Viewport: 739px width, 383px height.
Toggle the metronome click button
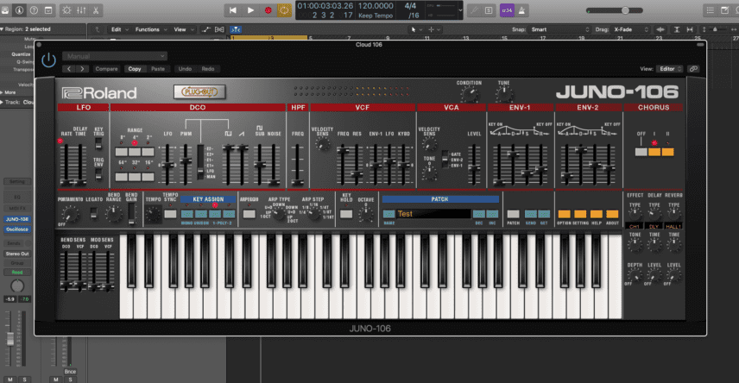click(x=522, y=9)
